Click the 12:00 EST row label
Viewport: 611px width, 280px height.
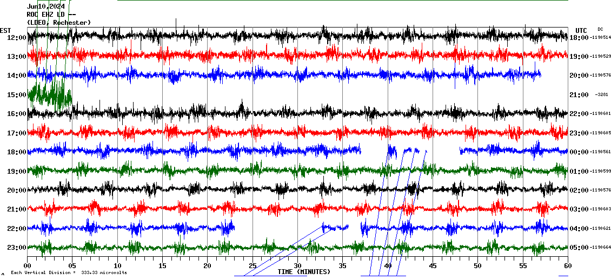point(17,37)
